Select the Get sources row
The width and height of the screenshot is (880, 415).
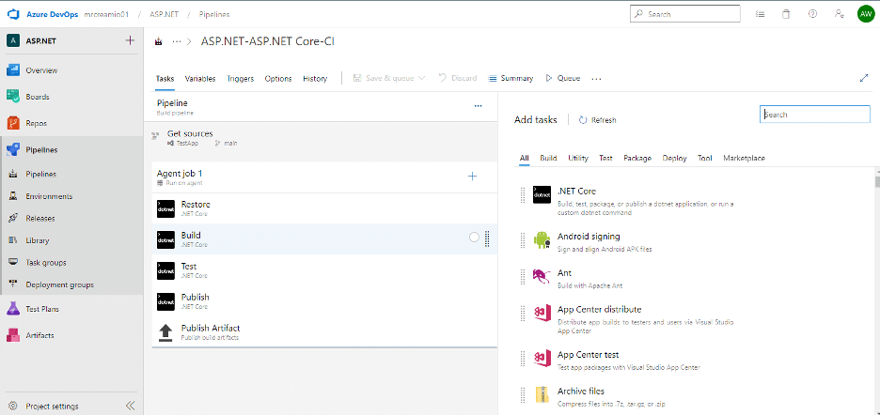point(321,137)
